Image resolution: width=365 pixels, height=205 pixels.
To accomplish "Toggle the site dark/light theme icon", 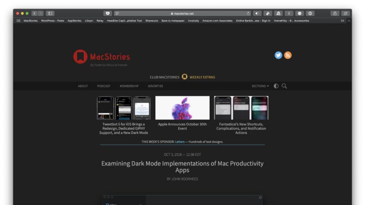I will tap(276, 86).
